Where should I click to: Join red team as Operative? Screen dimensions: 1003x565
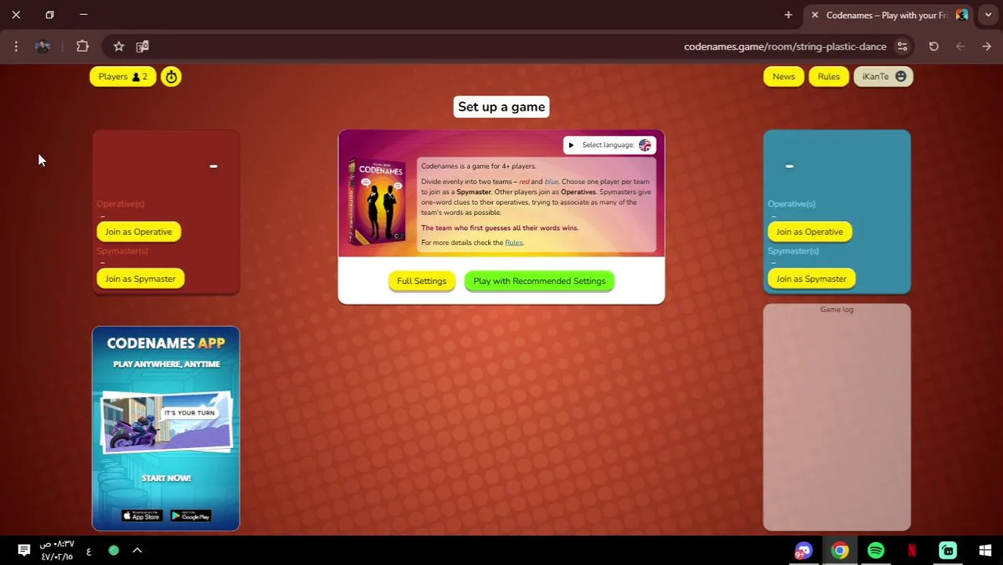138,231
